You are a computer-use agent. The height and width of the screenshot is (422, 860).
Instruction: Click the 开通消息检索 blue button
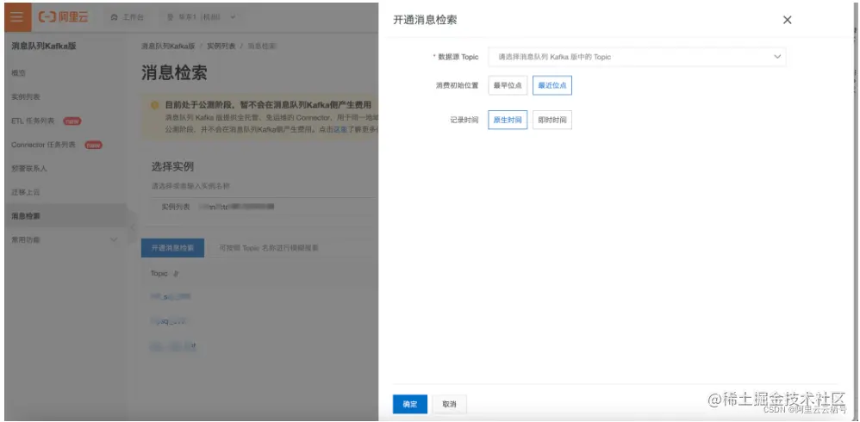[172, 248]
